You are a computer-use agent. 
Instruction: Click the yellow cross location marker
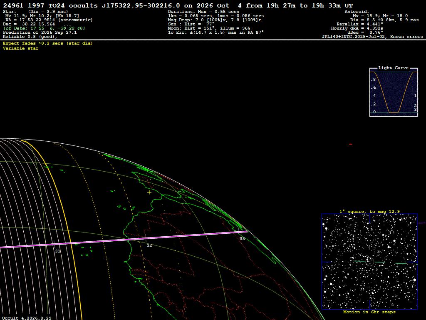(149, 192)
